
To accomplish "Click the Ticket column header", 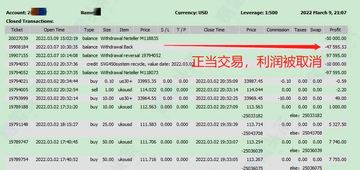I will (x=17, y=30).
